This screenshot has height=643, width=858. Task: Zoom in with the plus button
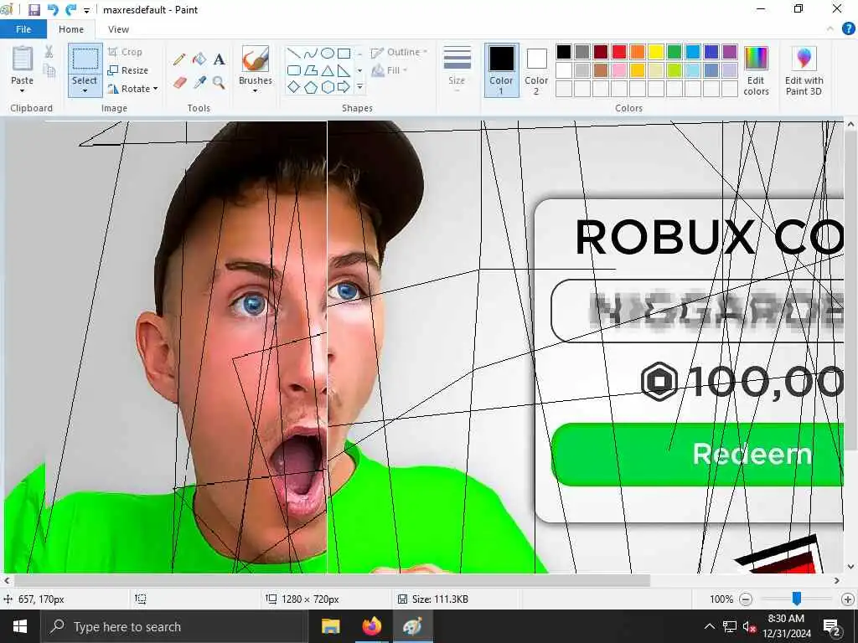point(848,599)
